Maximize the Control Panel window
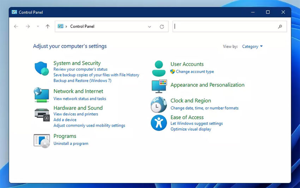 coord(268,12)
